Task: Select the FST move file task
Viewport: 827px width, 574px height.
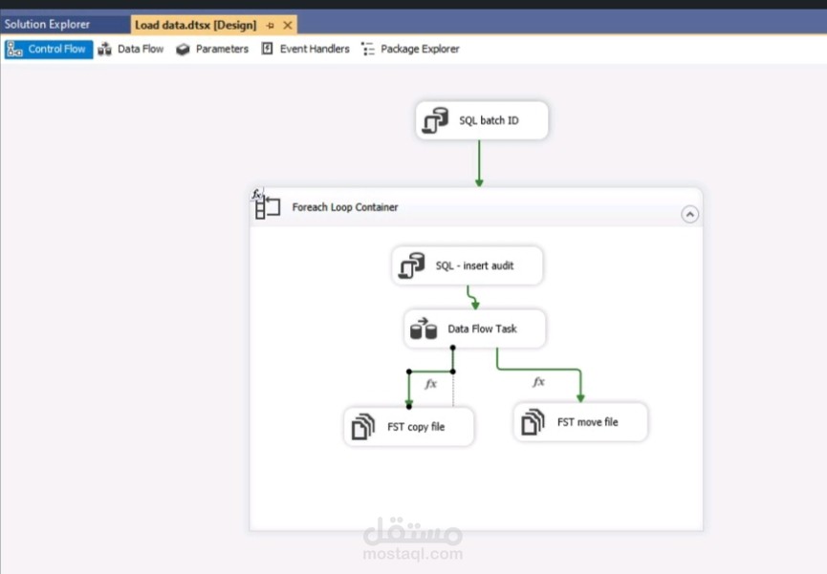Action: tap(580, 422)
